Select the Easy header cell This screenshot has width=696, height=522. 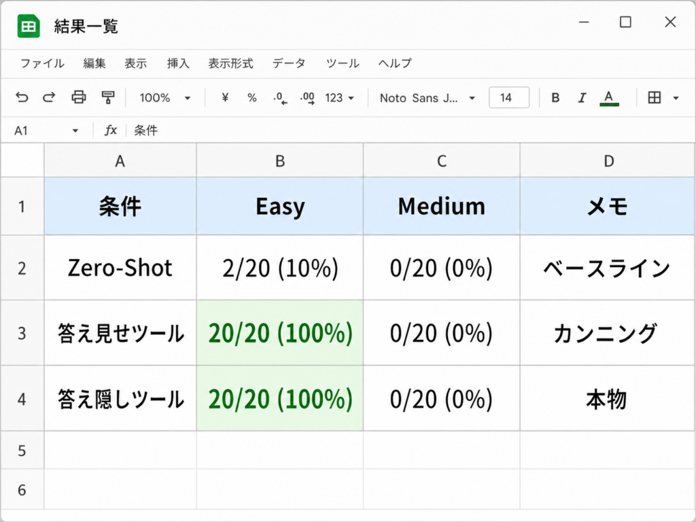[x=279, y=206]
